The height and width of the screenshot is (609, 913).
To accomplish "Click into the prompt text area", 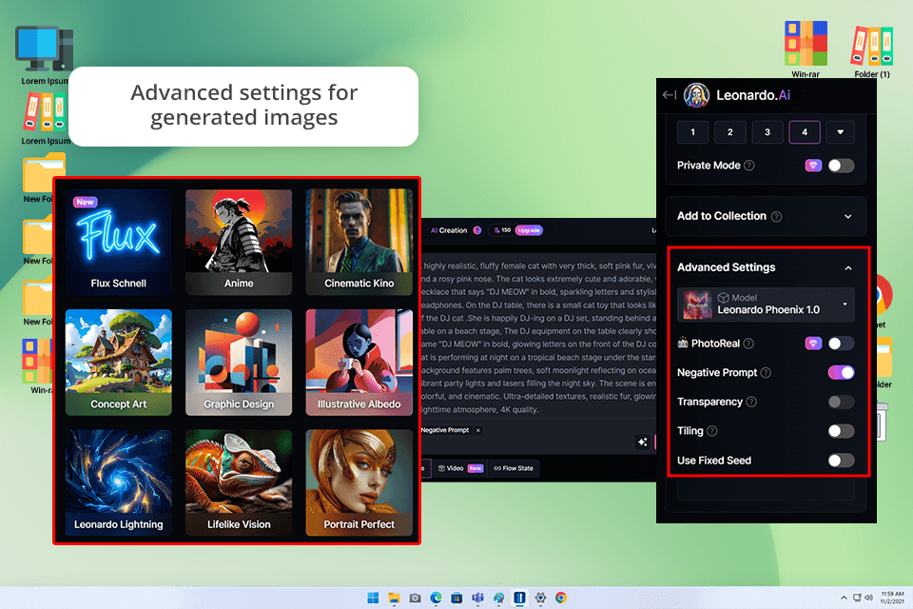I will click(x=538, y=338).
